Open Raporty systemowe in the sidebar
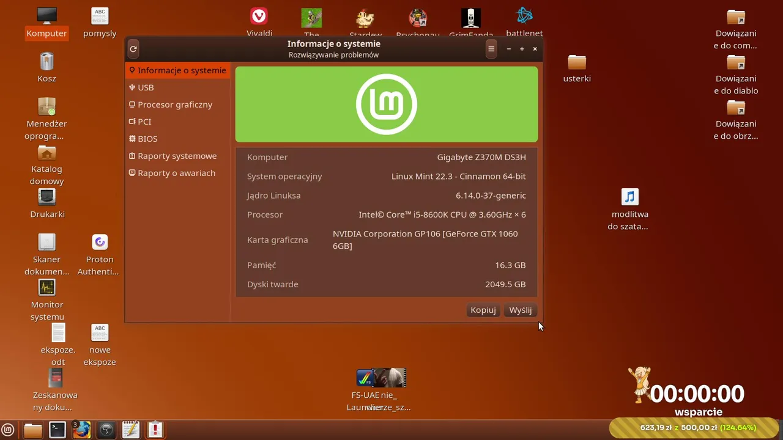The height and width of the screenshot is (440, 783). pos(177,156)
